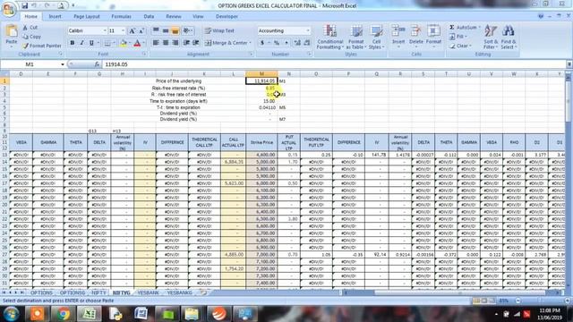Increase indent
Viewport: 573px width, 322px height.
click(x=196, y=43)
